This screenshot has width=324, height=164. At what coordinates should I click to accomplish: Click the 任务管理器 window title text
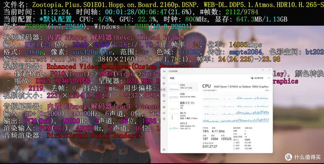173,71
